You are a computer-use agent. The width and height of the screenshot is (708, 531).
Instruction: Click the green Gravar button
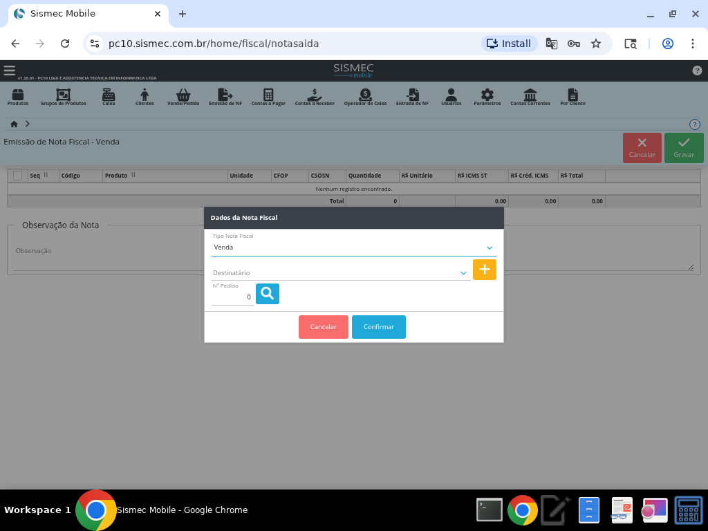pyautogui.click(x=683, y=148)
